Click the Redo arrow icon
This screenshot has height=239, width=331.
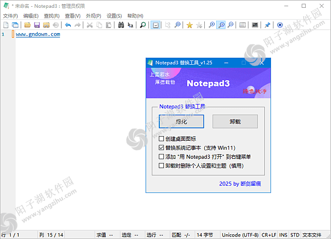(x=78, y=25)
